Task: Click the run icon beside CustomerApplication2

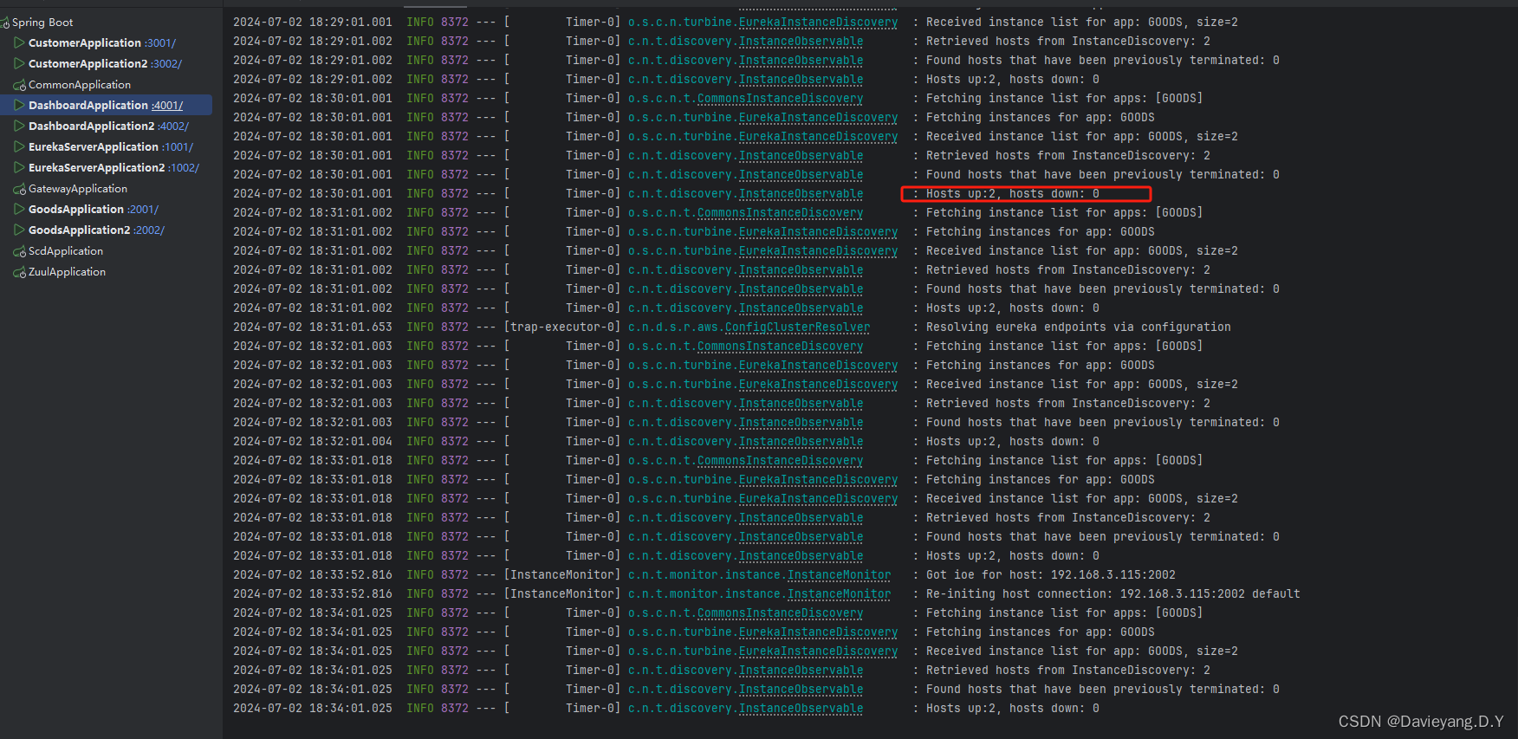Action: pyautogui.click(x=19, y=63)
